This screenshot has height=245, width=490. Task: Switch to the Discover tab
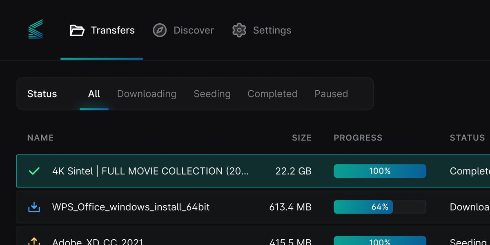click(183, 30)
